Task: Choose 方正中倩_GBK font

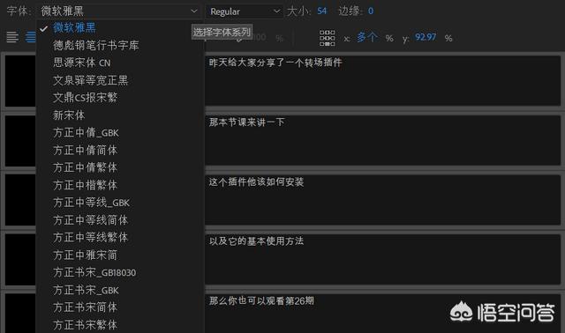Action: point(86,133)
